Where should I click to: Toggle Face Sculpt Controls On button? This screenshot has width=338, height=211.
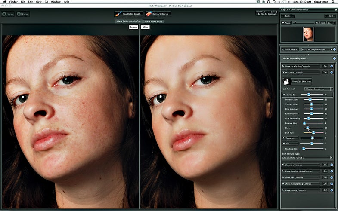325,66
